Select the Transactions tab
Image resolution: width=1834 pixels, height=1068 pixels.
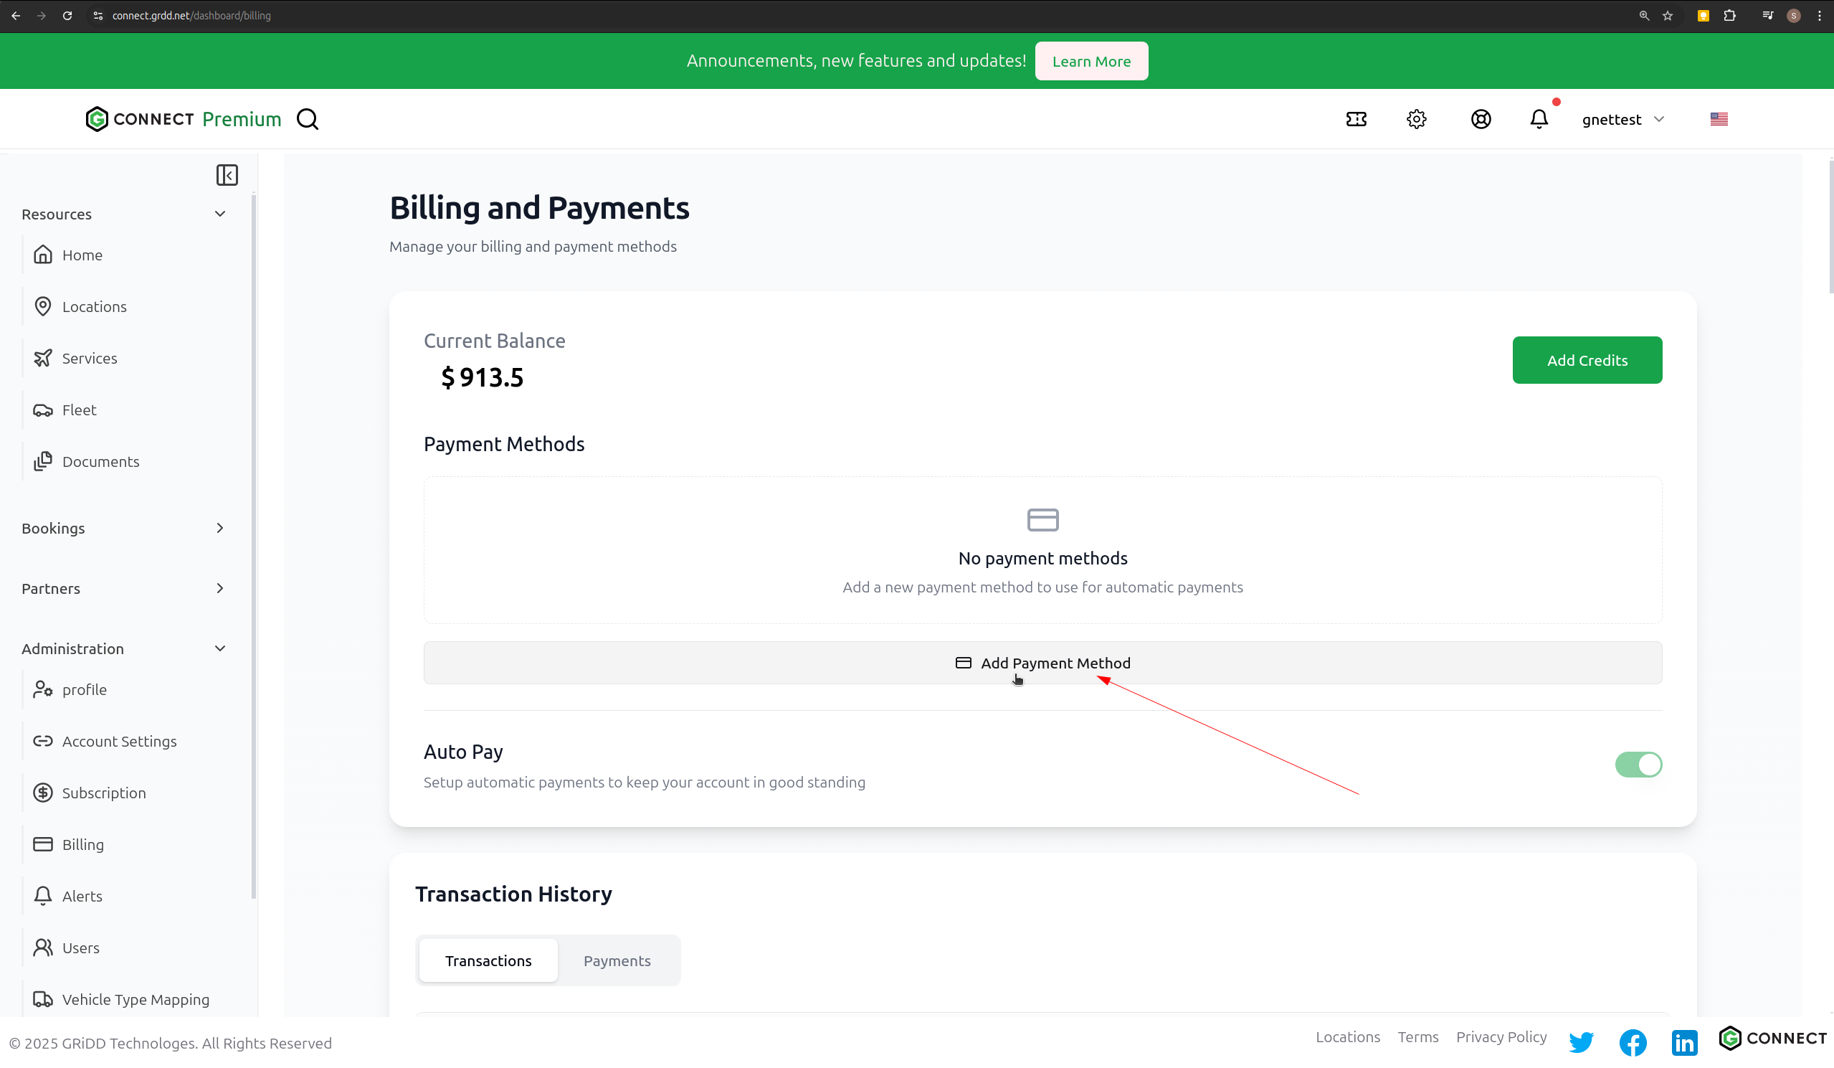(488, 960)
